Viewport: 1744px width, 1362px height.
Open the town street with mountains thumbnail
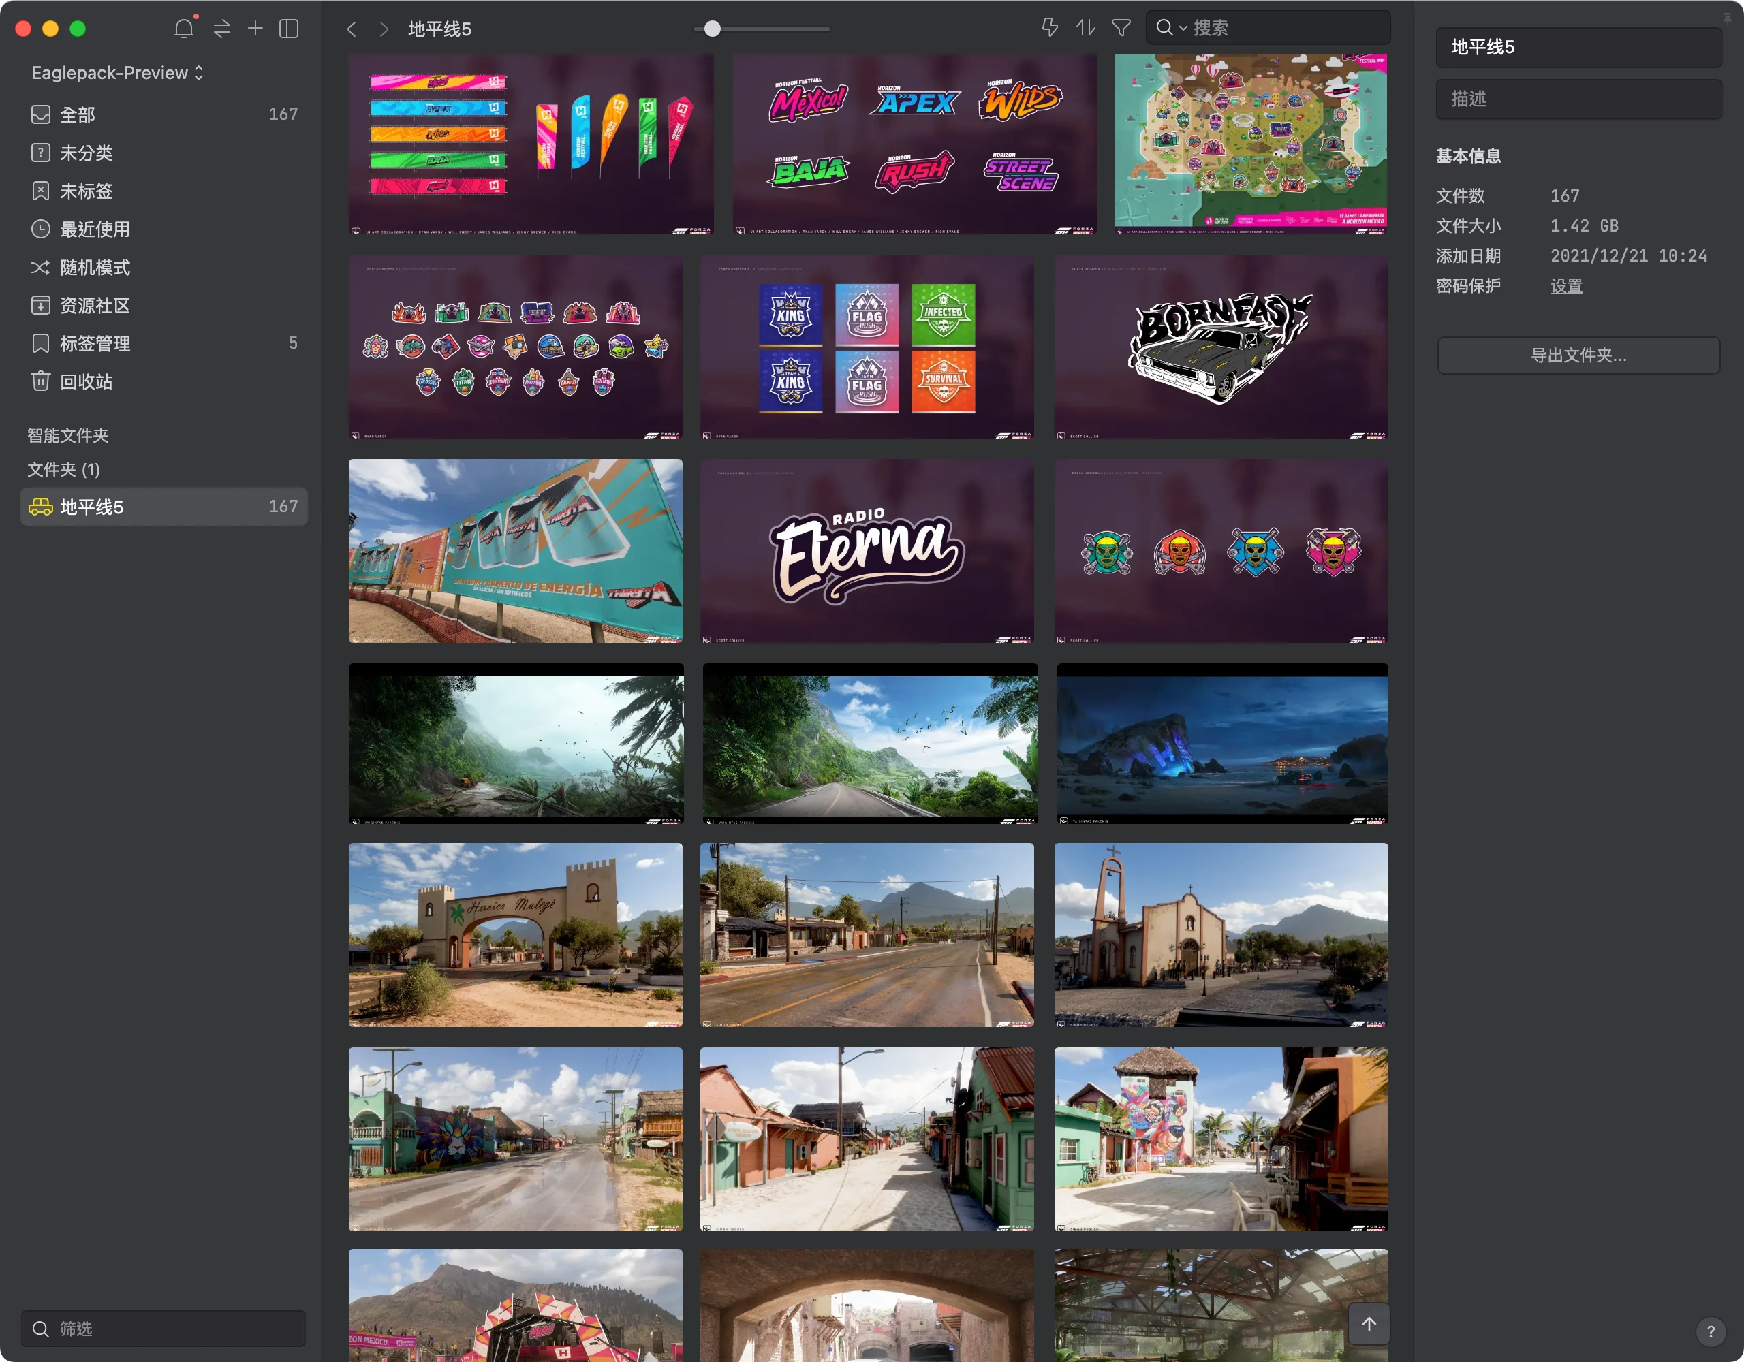(x=867, y=935)
